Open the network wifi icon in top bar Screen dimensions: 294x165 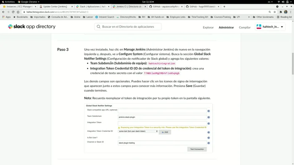tap(278, 2)
